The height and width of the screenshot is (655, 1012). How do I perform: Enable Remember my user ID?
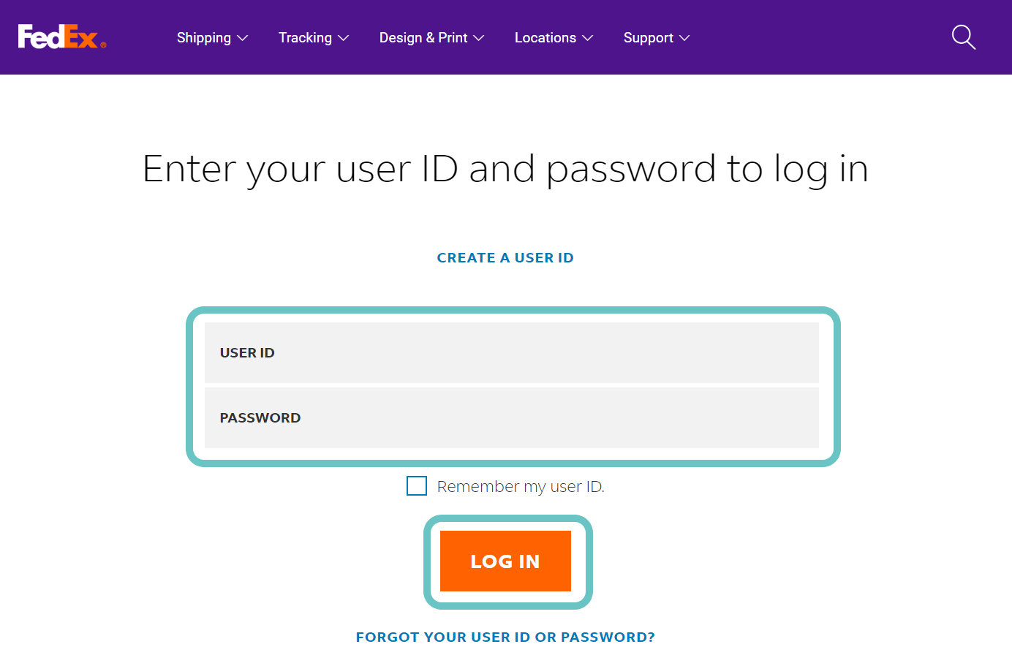[416, 485]
